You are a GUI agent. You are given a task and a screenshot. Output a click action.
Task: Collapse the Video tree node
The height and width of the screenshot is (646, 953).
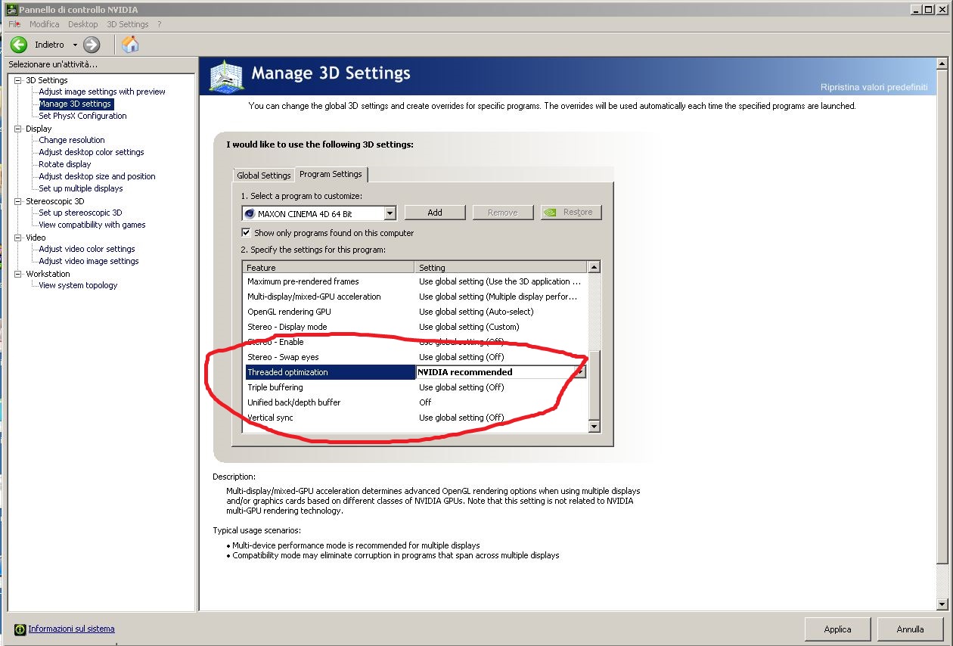pyautogui.click(x=17, y=238)
